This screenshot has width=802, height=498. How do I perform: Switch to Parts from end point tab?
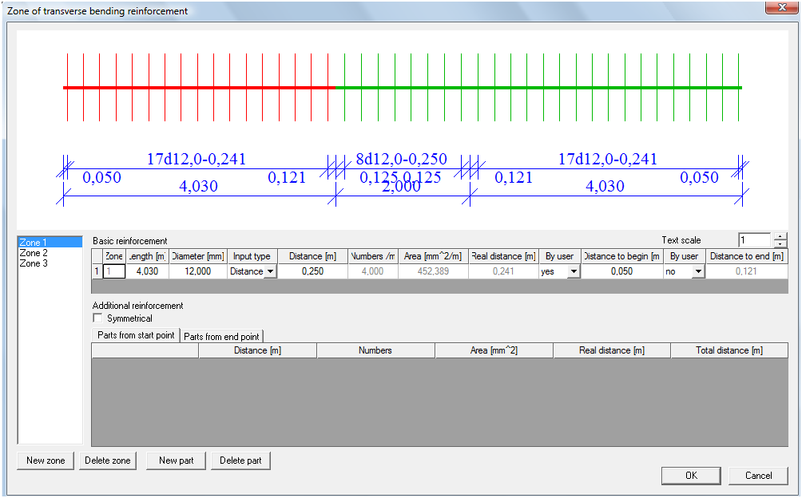221,337
